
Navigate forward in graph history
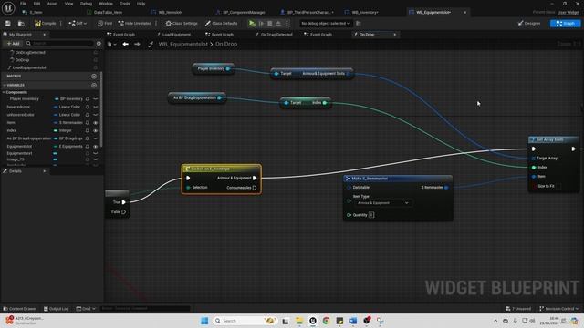[x=137, y=45]
